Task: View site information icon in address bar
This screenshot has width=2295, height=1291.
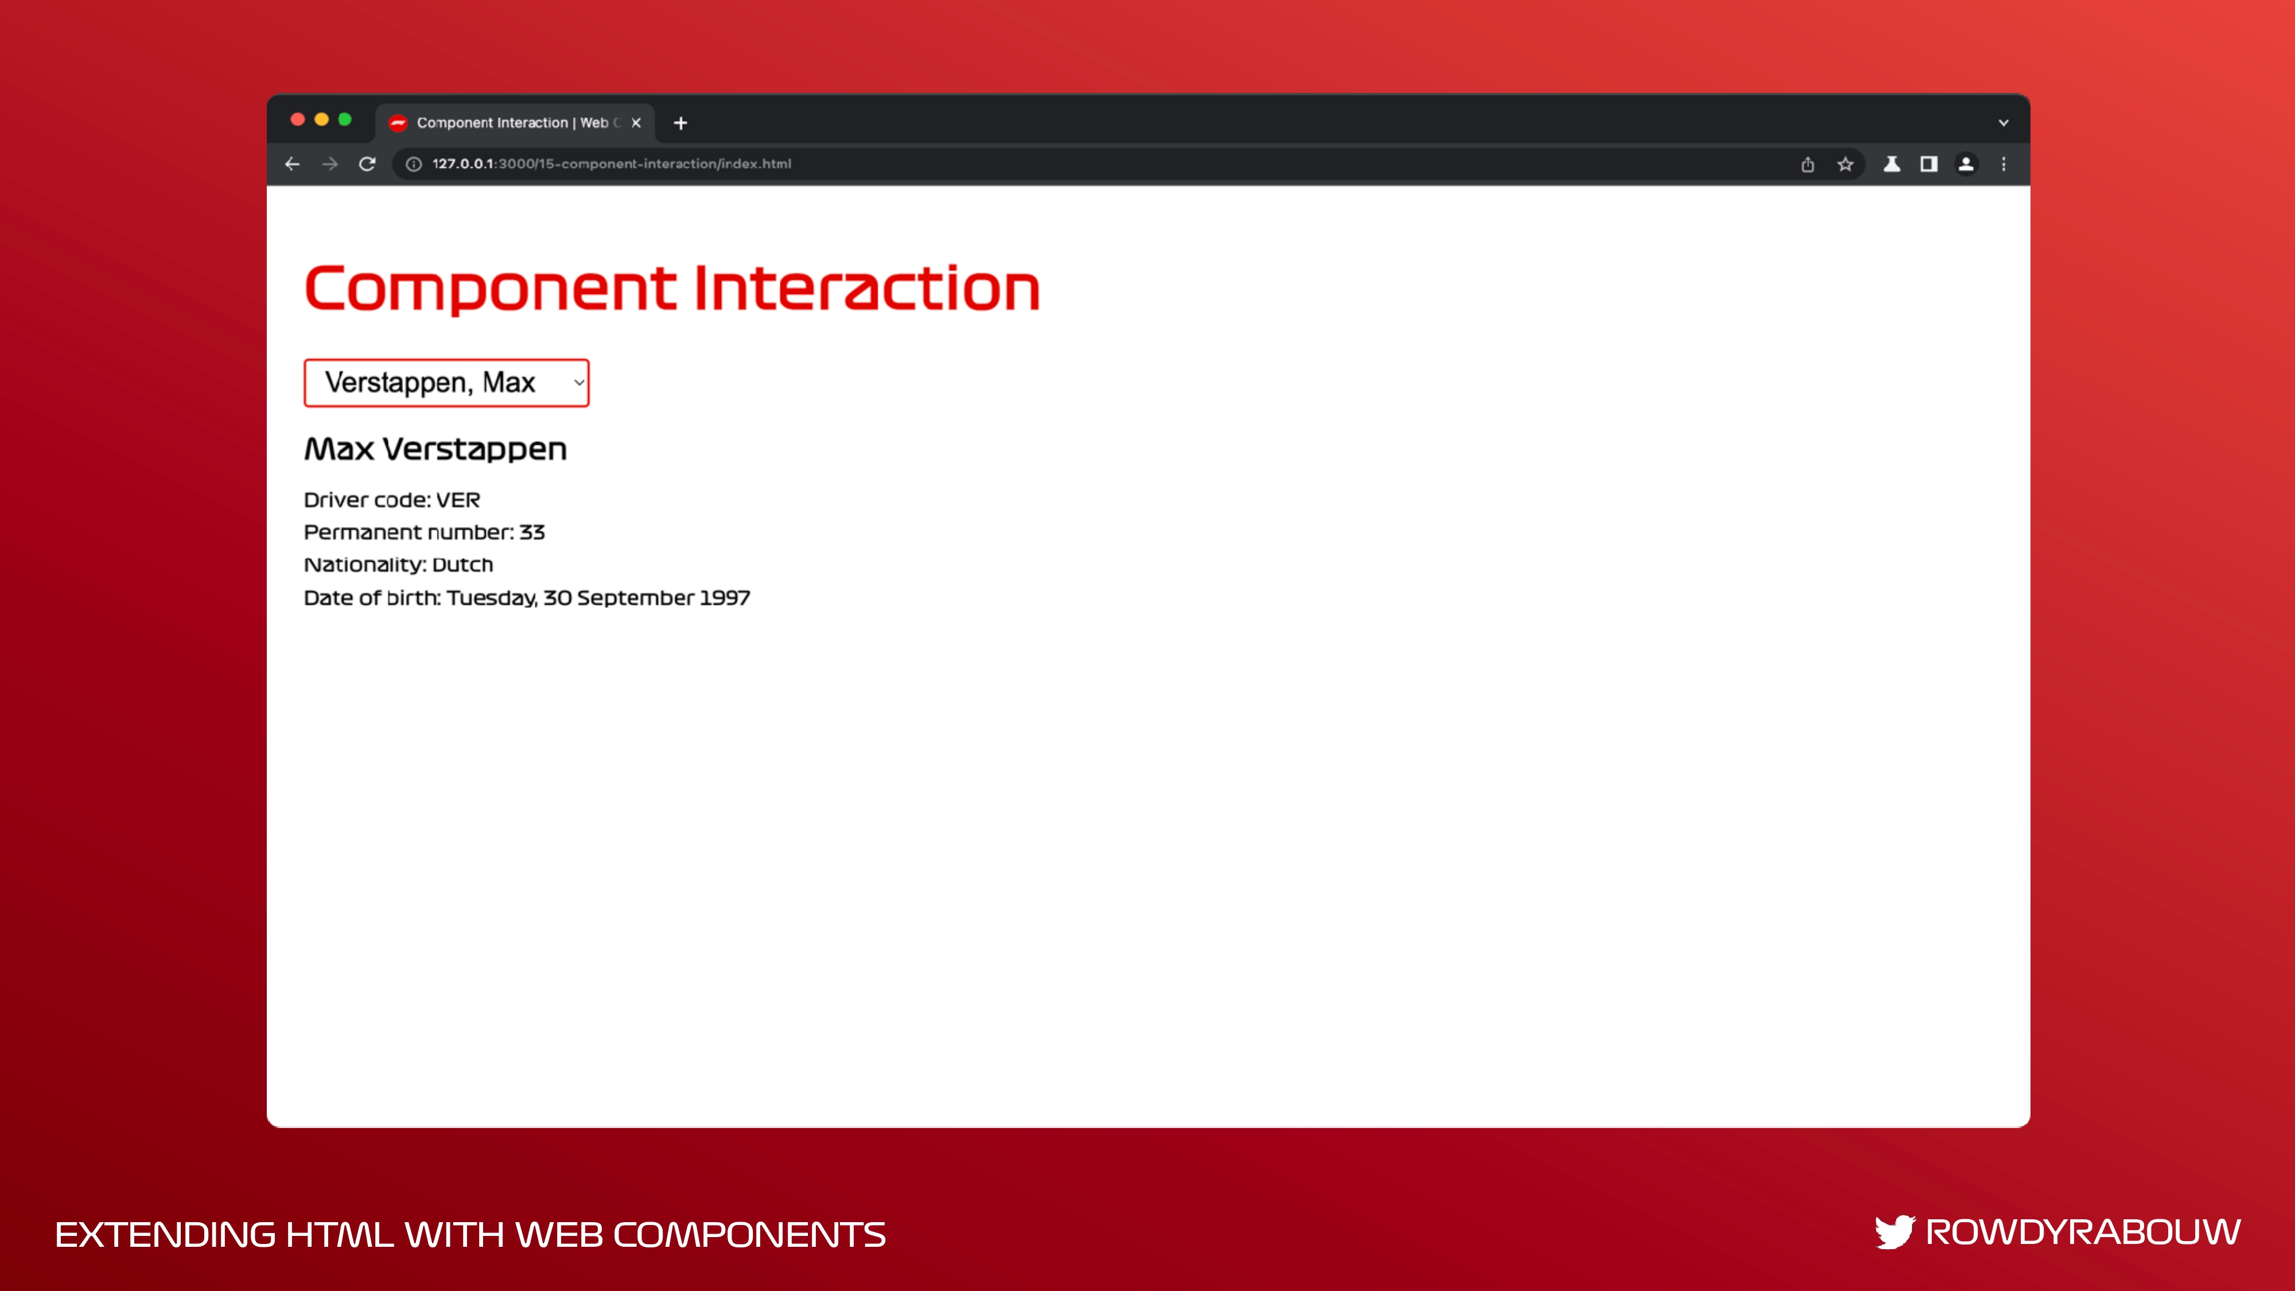Action: pos(413,164)
